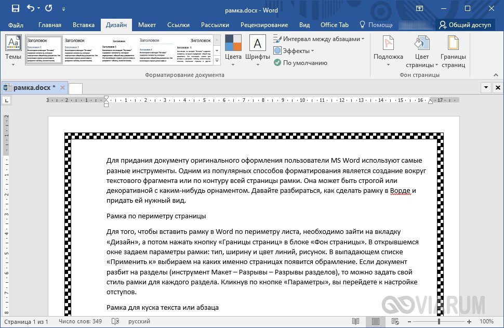Screen dimensions: 504x328
Task: Click the Помощник lightbulb search box
Action: point(376,25)
